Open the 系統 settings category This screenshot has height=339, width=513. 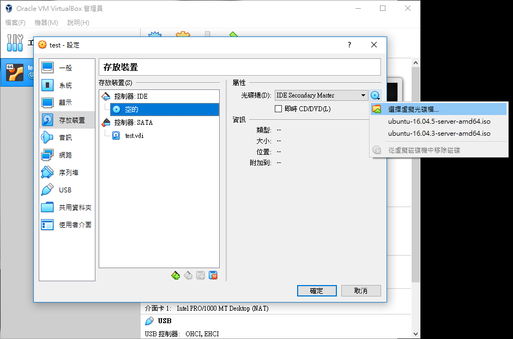tap(67, 85)
